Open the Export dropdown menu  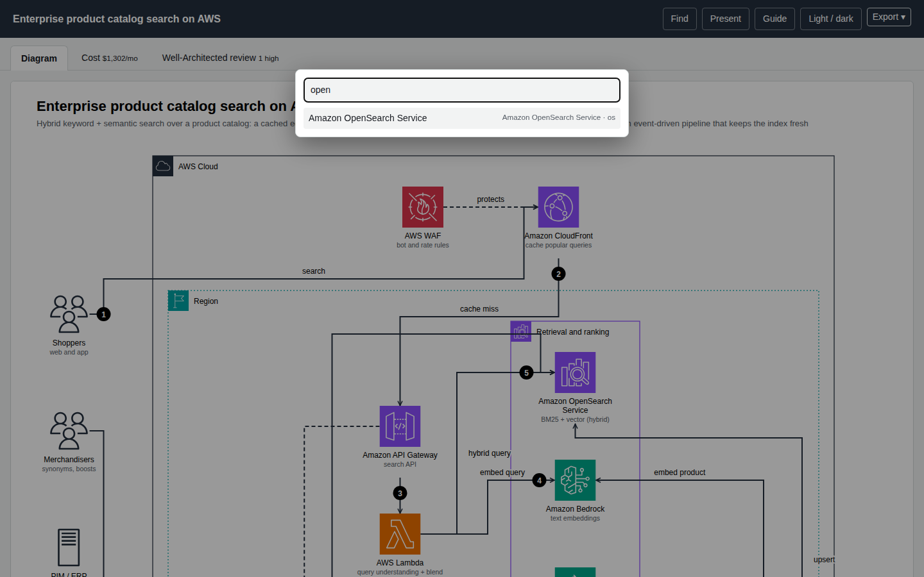click(889, 17)
